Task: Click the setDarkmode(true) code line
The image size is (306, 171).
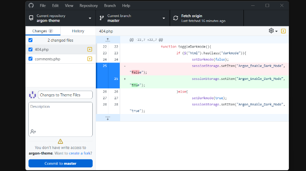Action: [x=209, y=98]
